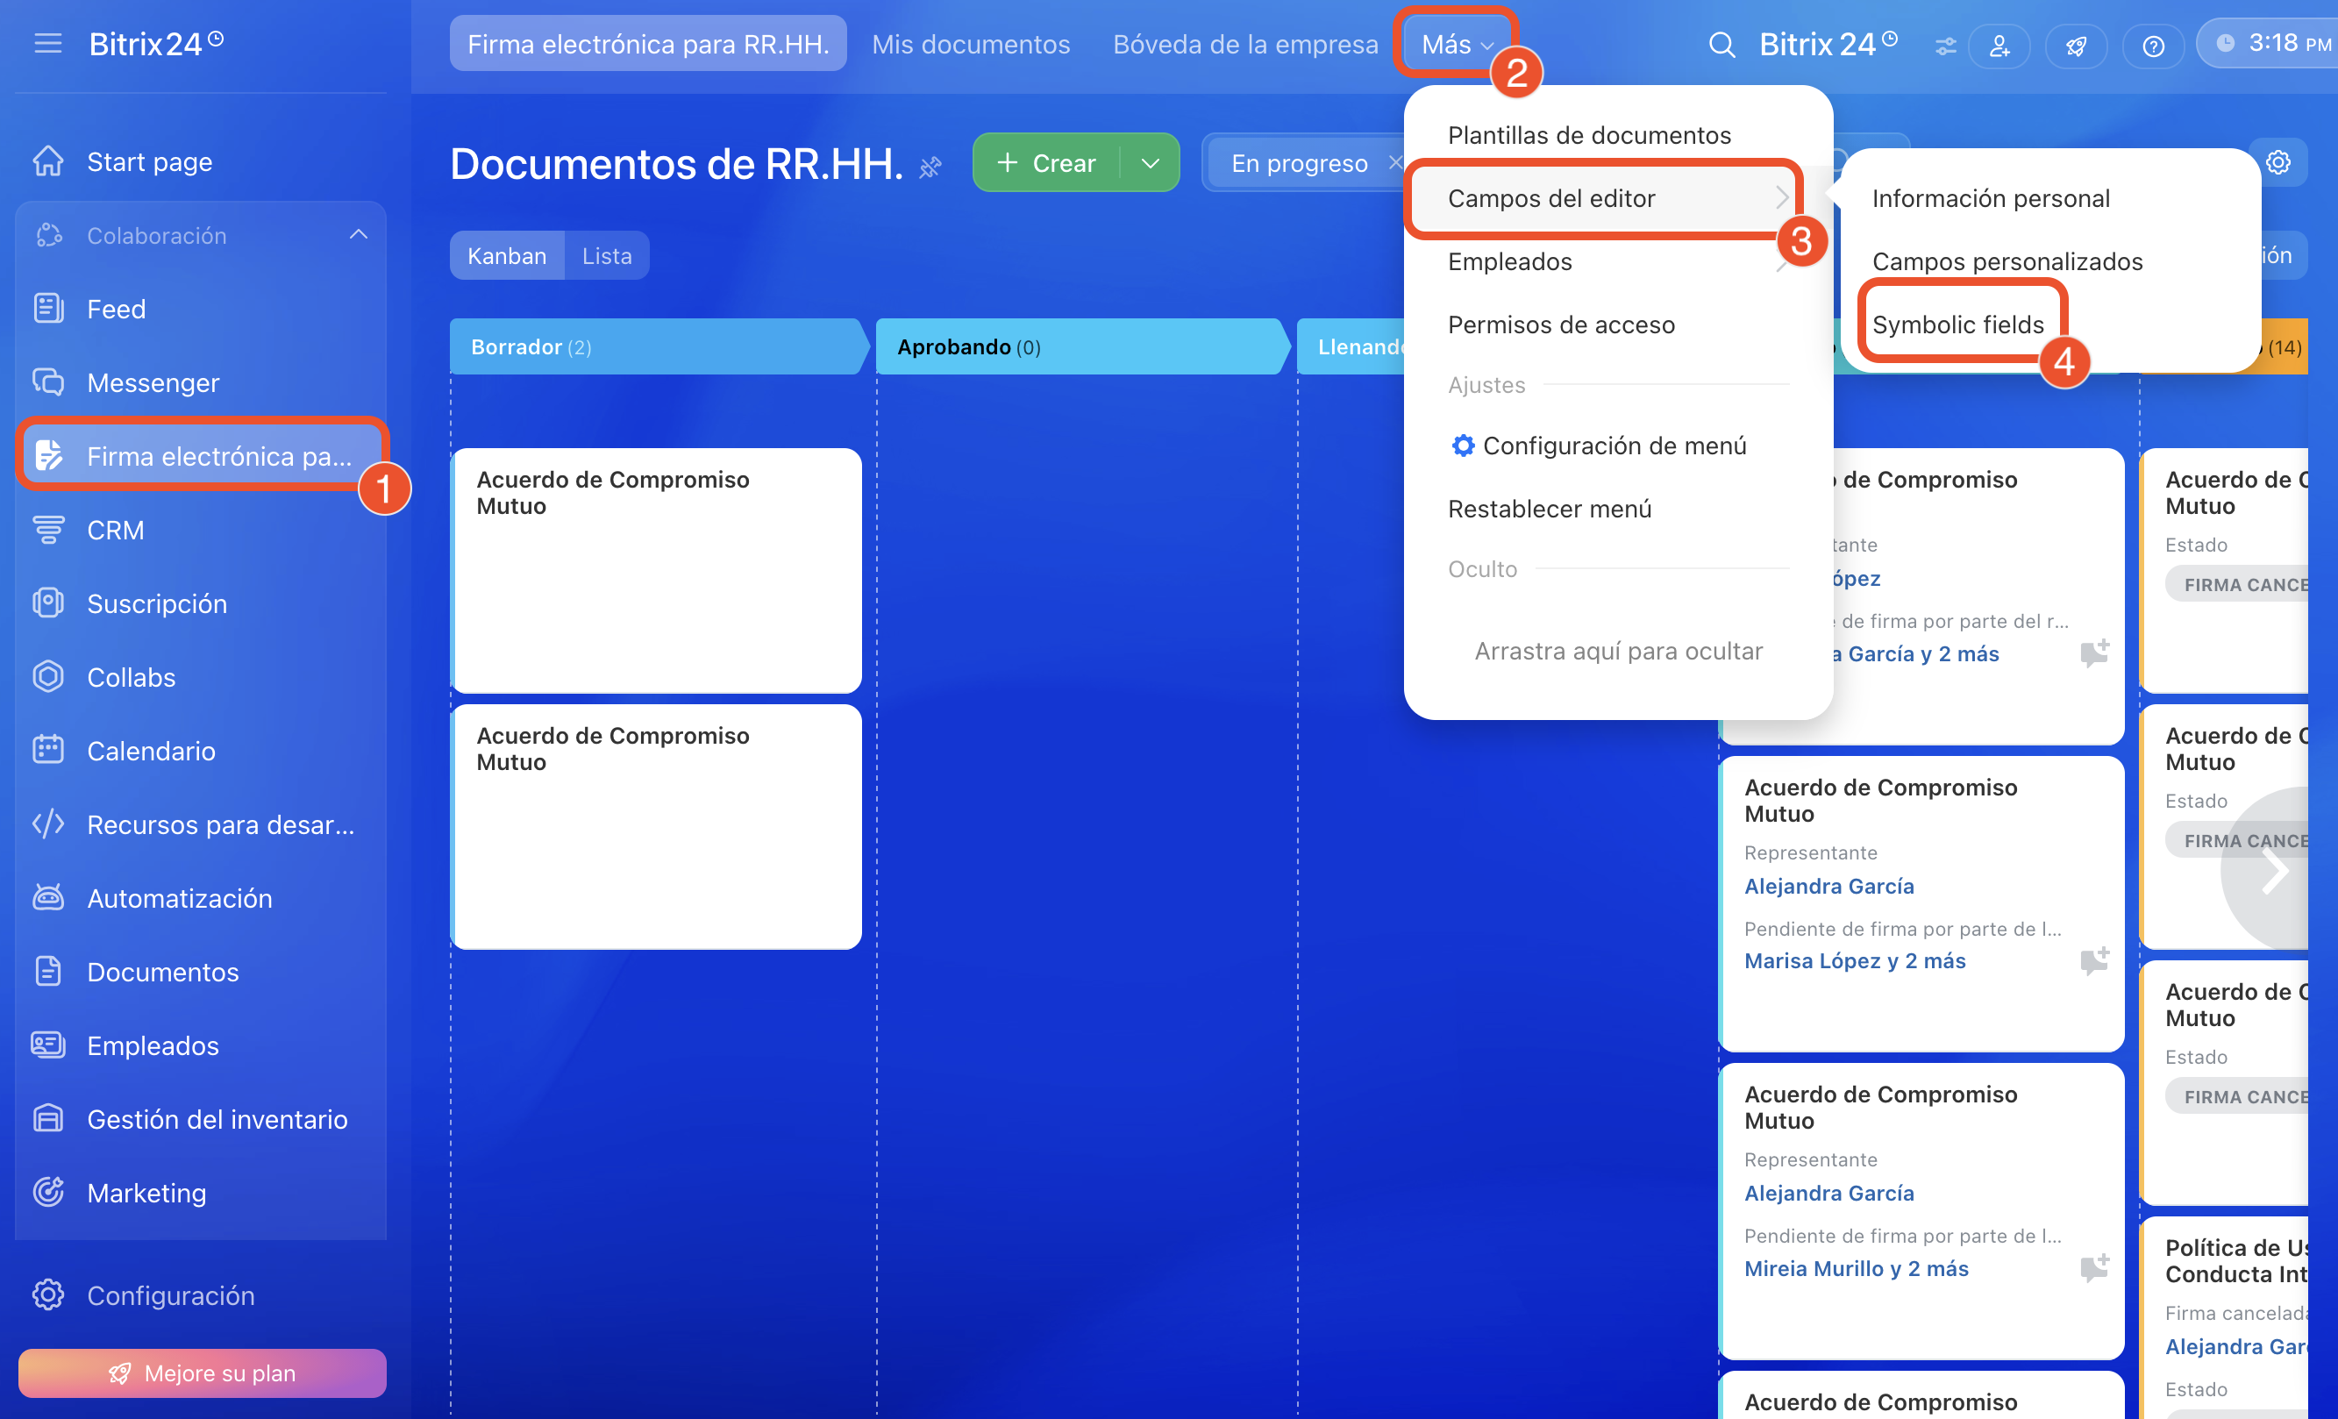Open the help question mark icon
The height and width of the screenshot is (1419, 2338).
point(2153,46)
